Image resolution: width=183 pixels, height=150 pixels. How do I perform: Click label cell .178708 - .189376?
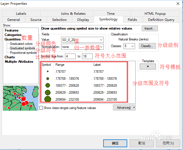click(105, 79)
